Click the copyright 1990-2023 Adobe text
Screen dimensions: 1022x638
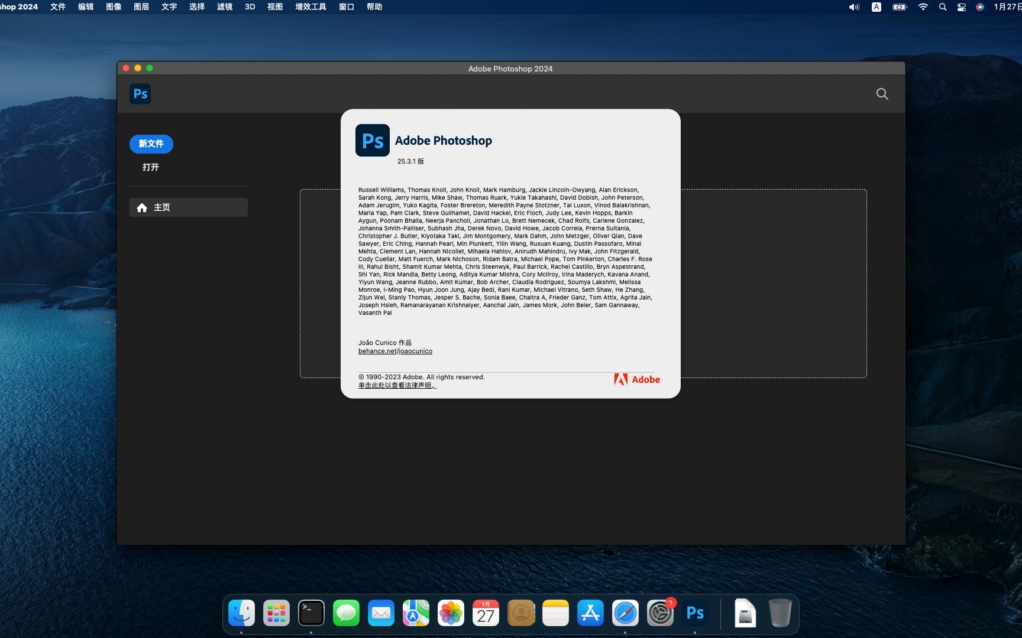tap(421, 377)
